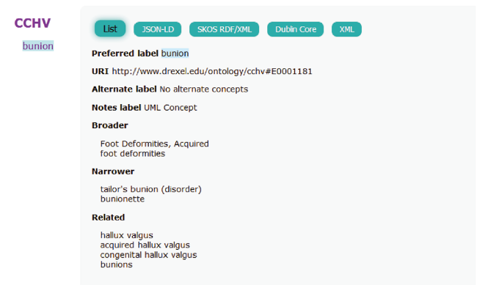Open related term hallux valgus
Viewport: 477px width, 285px height.
[126, 235]
